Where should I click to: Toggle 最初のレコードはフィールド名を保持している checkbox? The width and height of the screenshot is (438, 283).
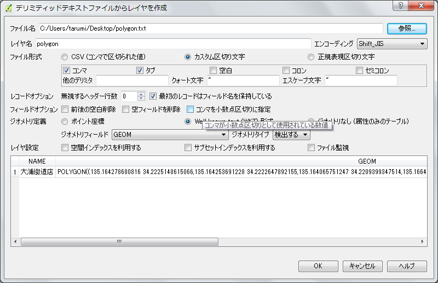(153, 96)
